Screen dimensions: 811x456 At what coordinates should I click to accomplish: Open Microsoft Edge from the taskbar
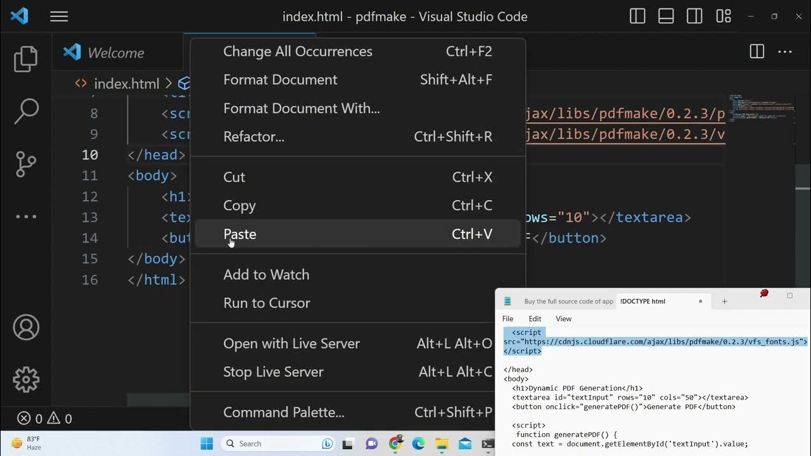[x=418, y=443]
